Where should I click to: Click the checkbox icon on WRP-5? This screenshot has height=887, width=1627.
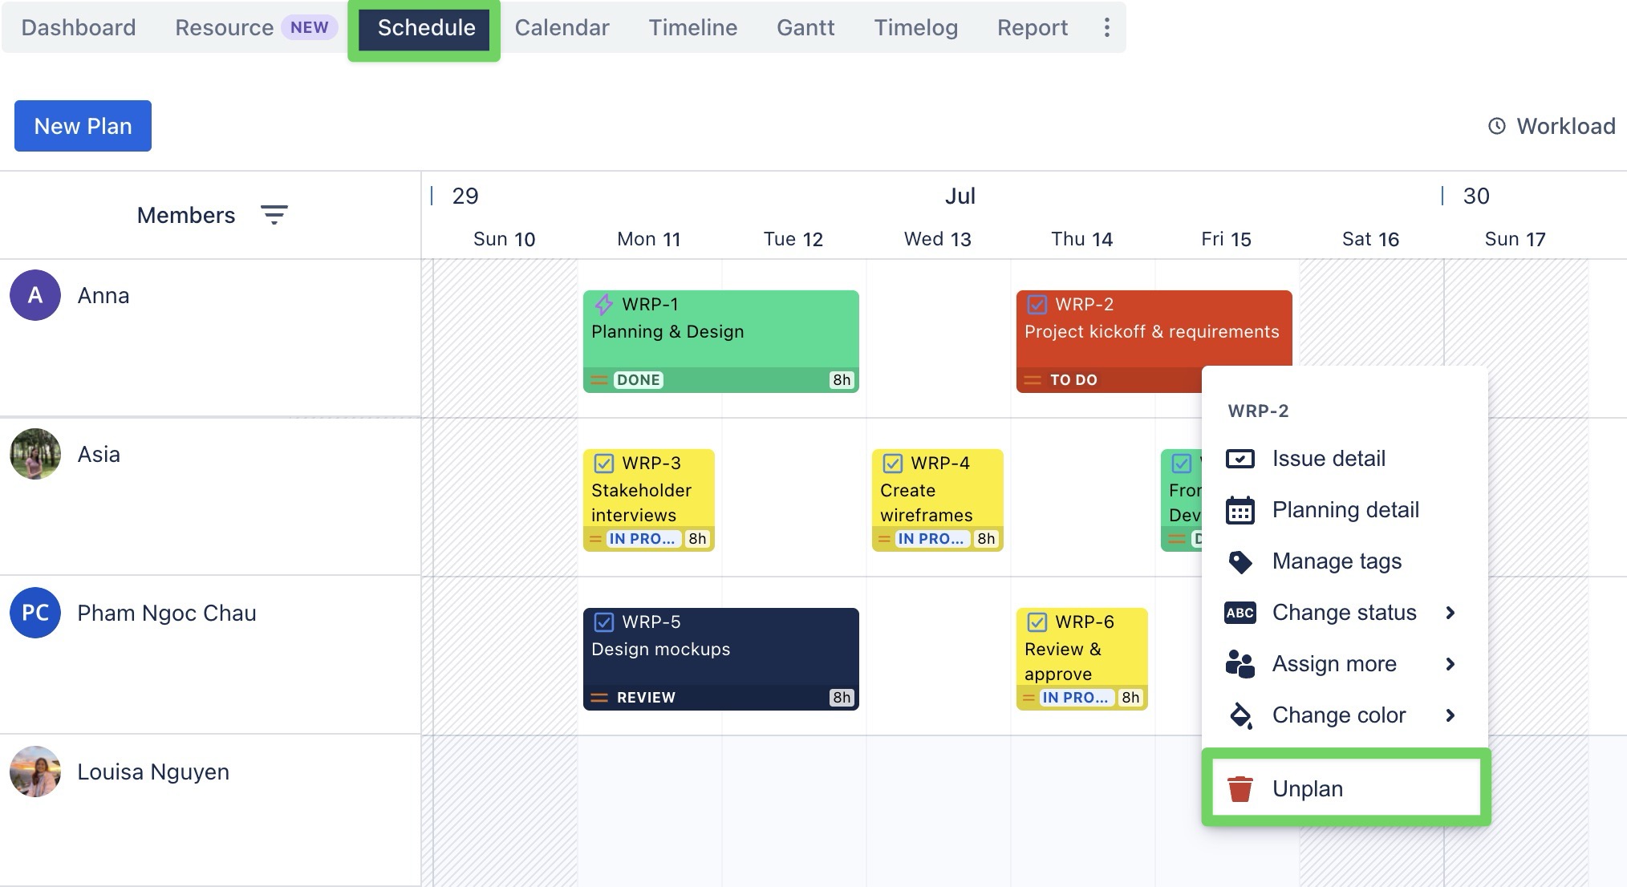click(x=603, y=622)
